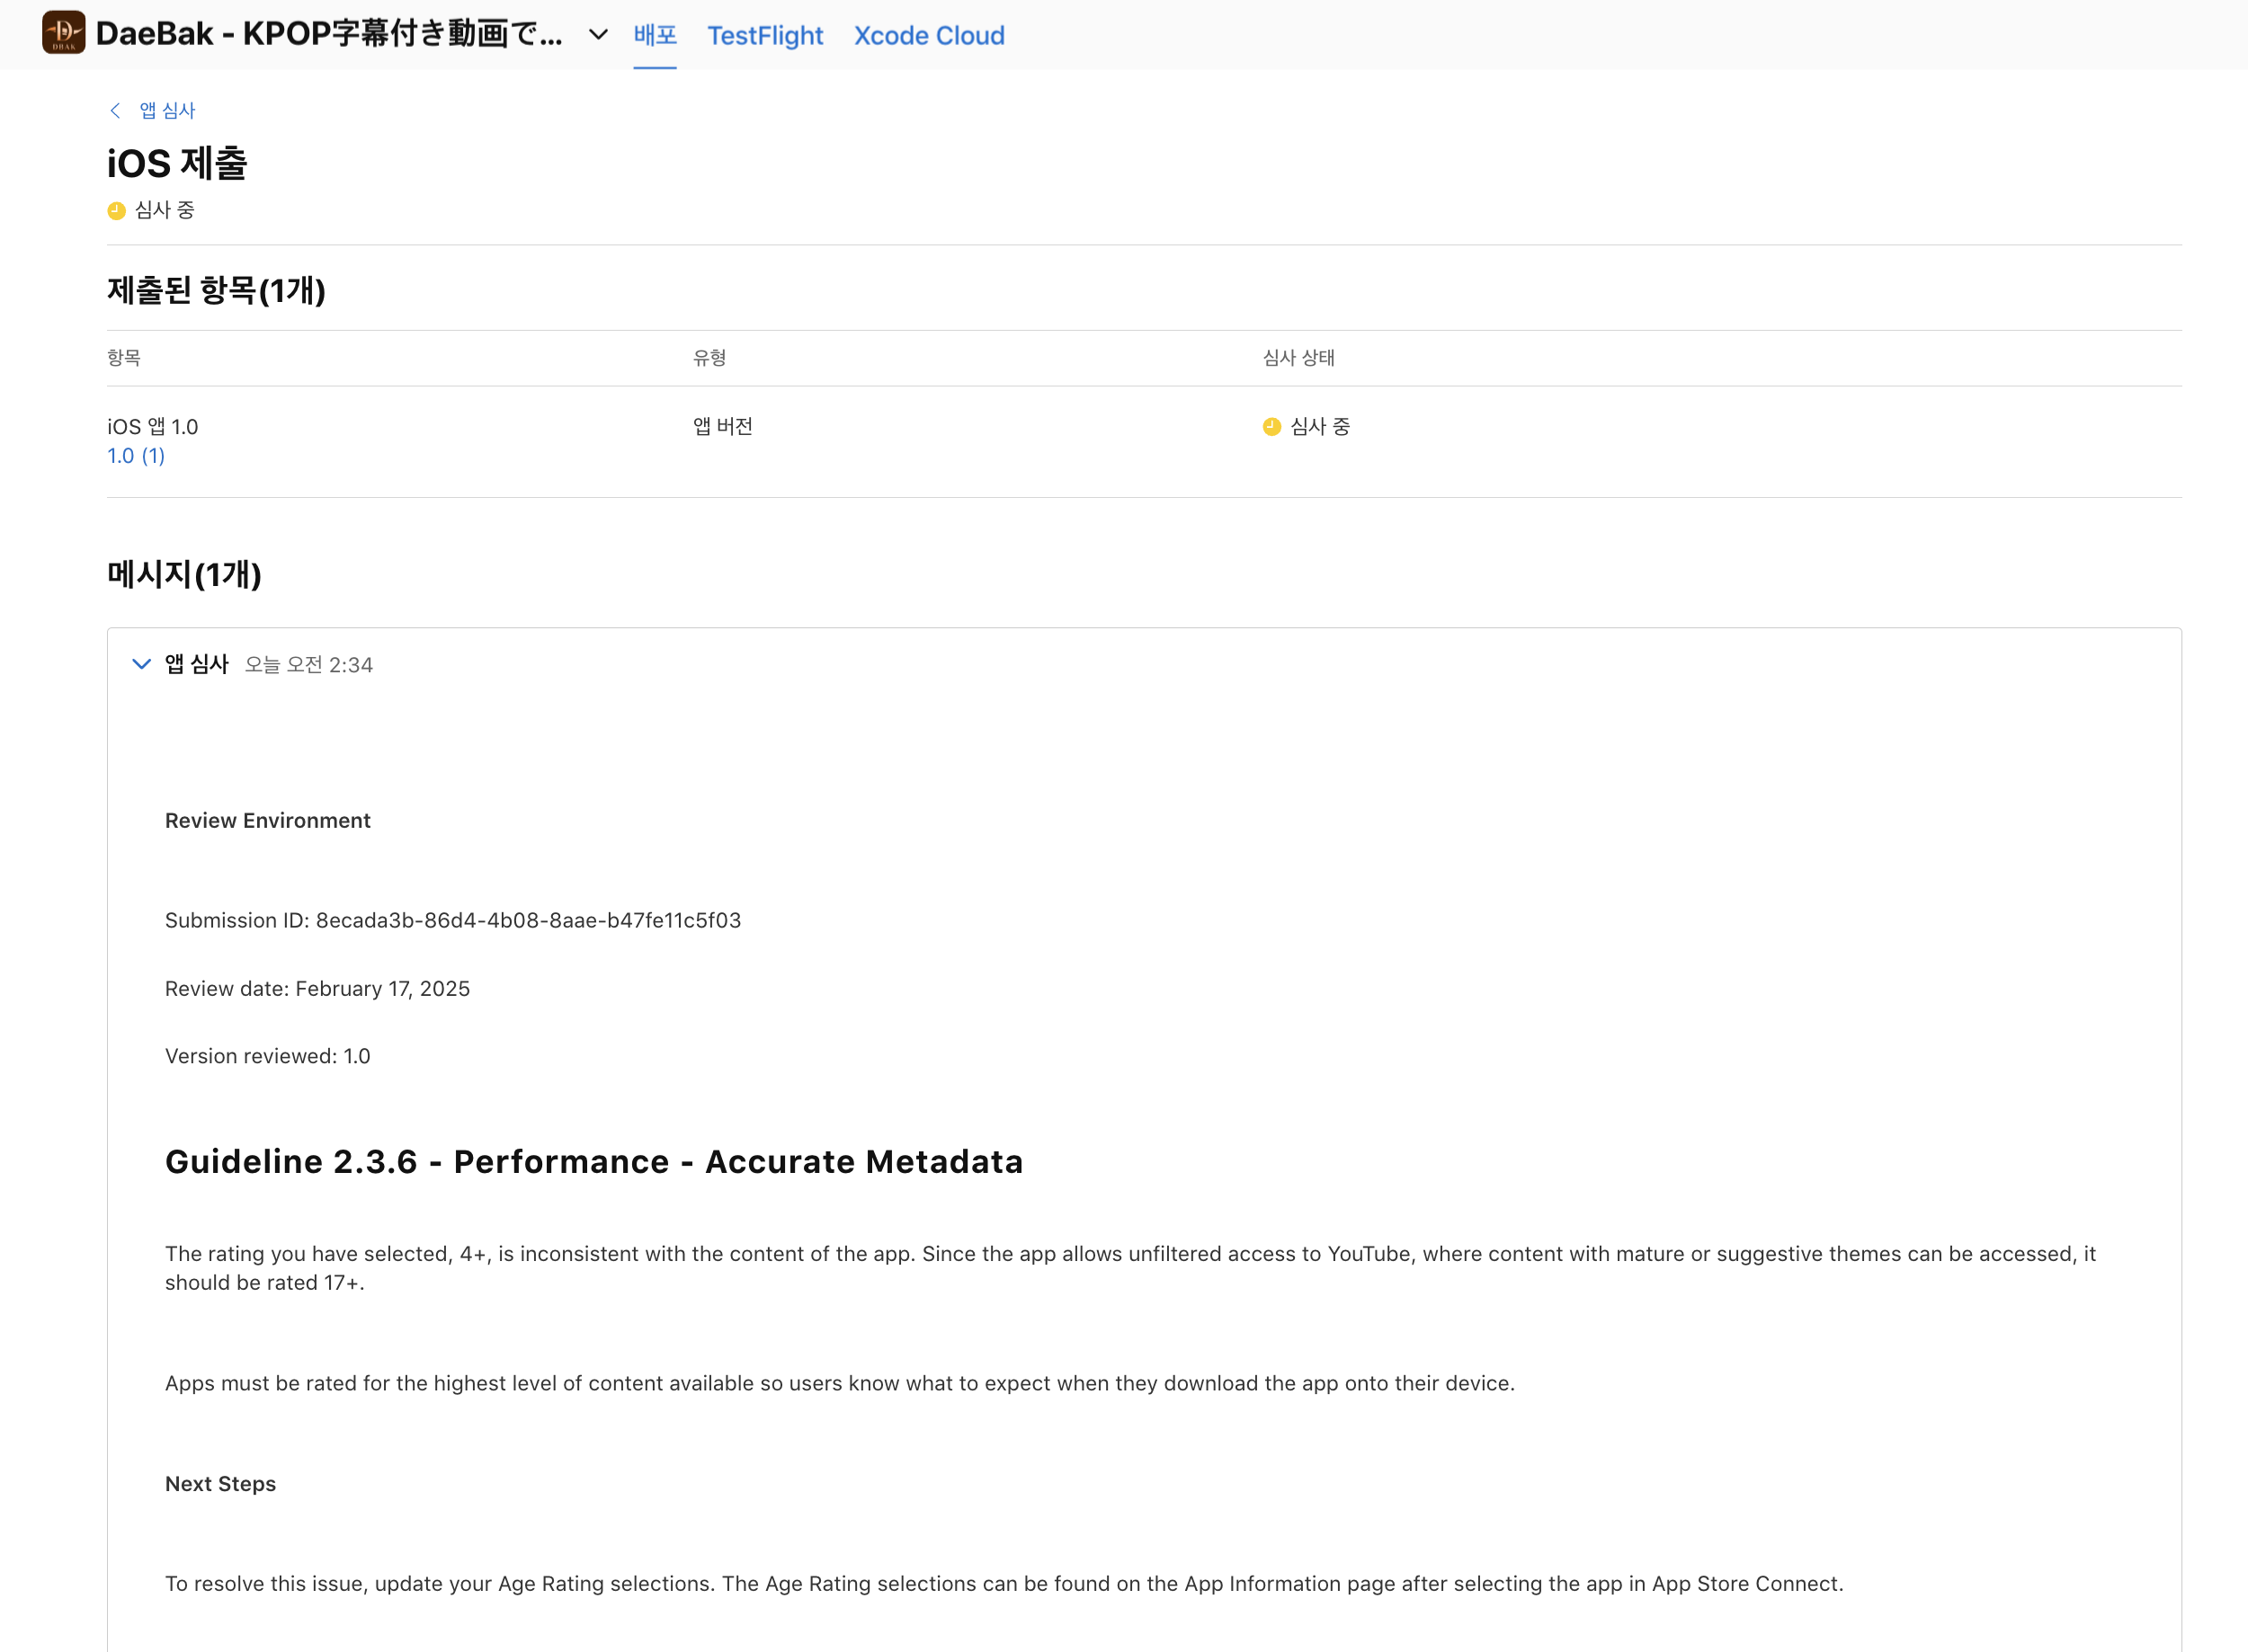Click the paragraph starting 'The rating you have selected'

pos(1130,1268)
